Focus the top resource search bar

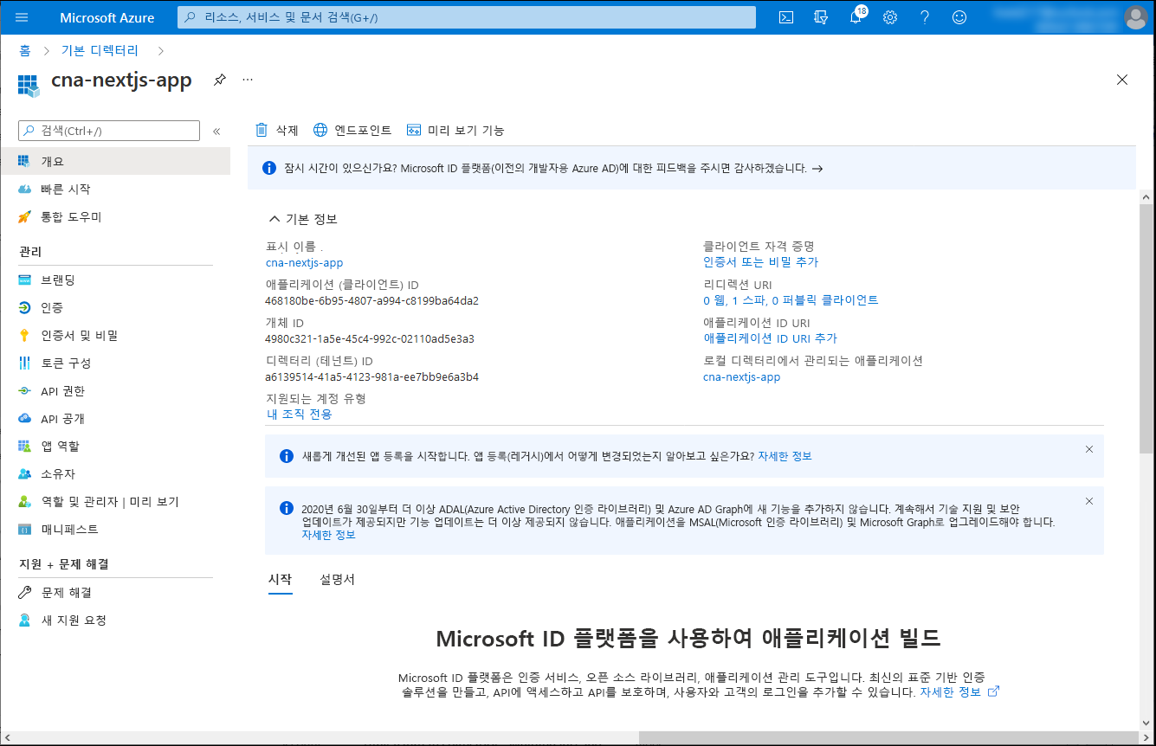[x=466, y=17]
